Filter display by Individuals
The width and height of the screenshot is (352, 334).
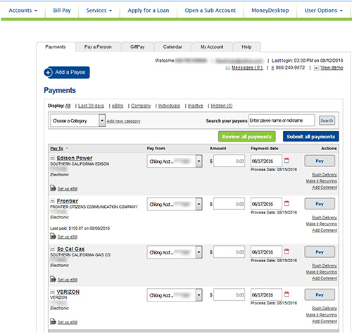pos(169,106)
